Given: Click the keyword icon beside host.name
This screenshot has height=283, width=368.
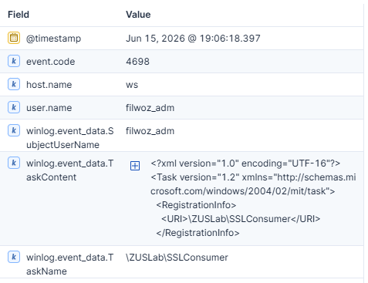Looking at the screenshot, I should (x=14, y=84).
